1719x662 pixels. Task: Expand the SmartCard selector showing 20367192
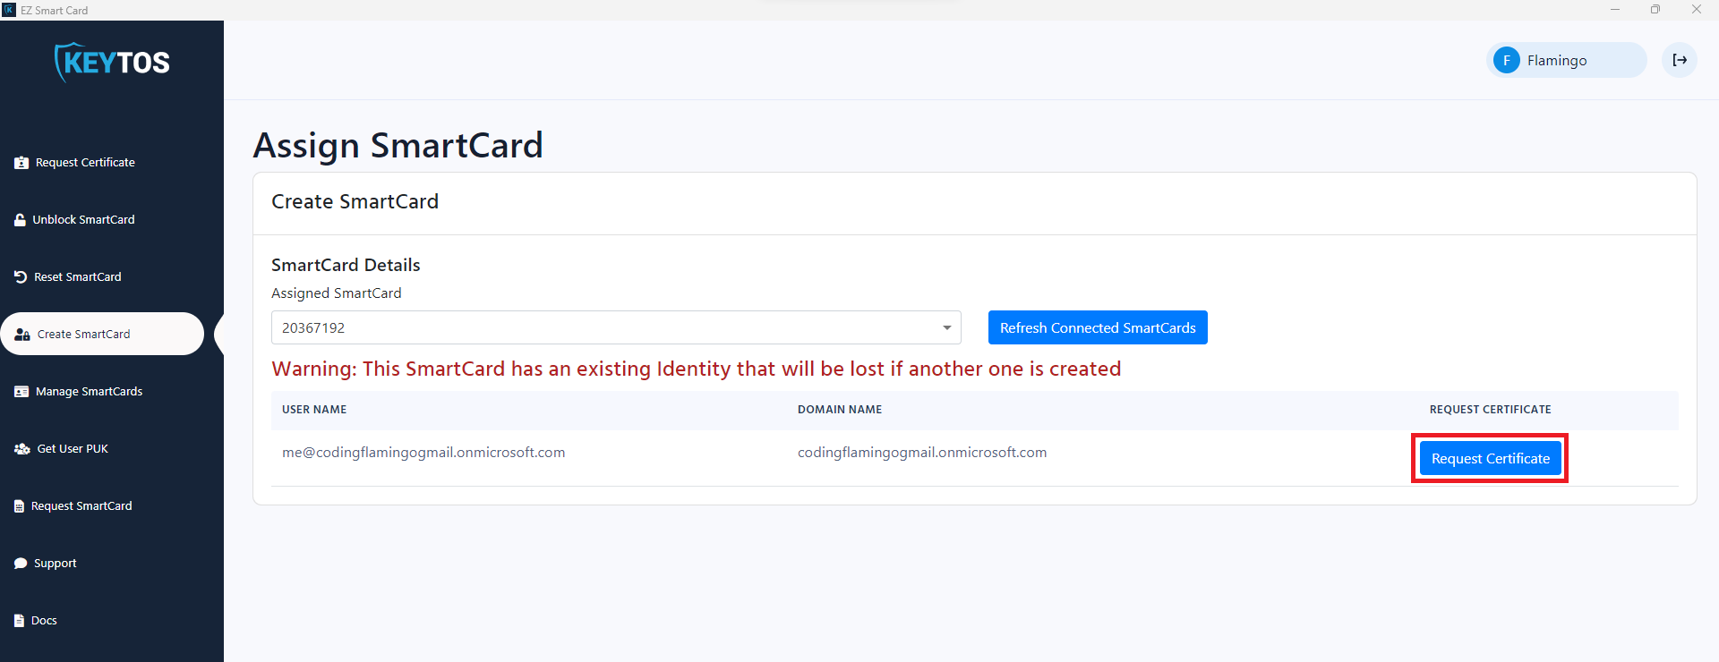click(616, 327)
